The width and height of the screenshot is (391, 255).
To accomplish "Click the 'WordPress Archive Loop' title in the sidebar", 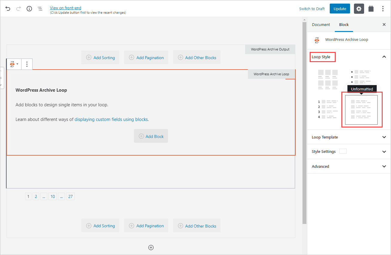I will (346, 40).
